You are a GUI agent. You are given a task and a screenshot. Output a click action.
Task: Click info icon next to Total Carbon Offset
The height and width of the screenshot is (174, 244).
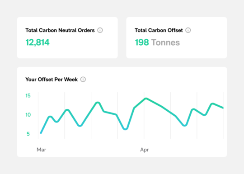188,30
